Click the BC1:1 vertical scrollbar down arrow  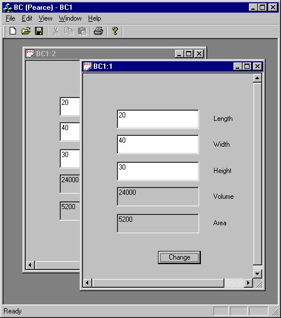click(258, 274)
